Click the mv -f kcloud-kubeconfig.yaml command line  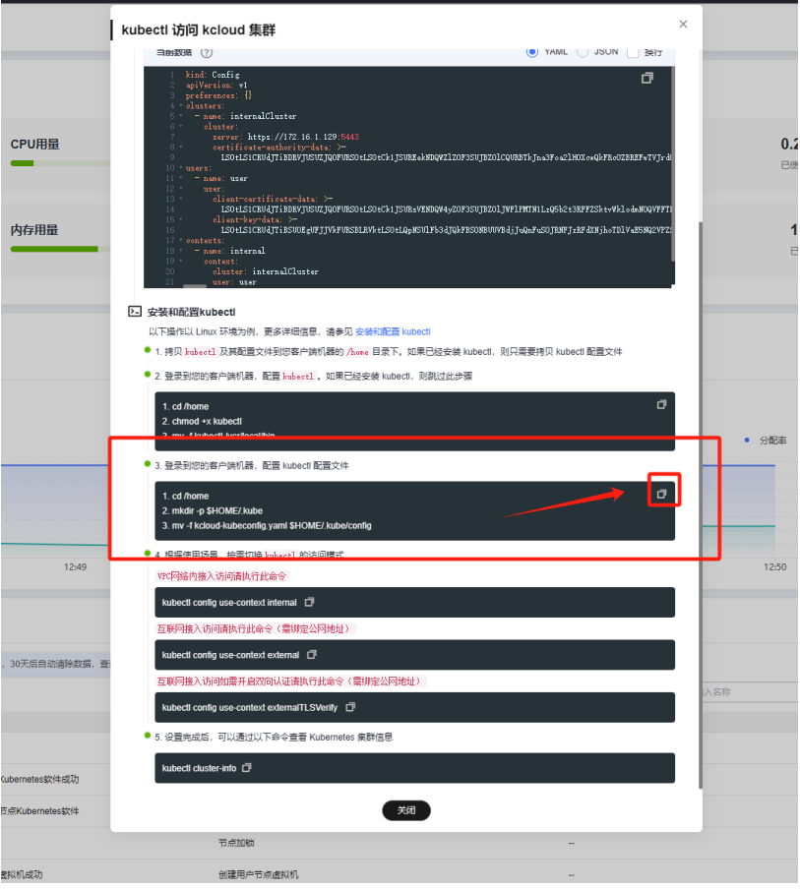tap(268, 526)
